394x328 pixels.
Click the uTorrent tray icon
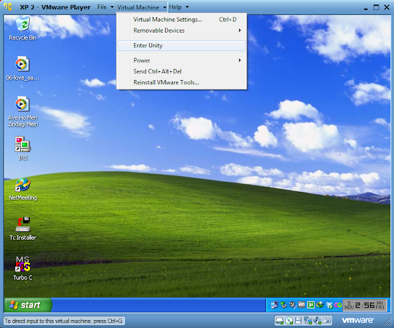pos(311,305)
